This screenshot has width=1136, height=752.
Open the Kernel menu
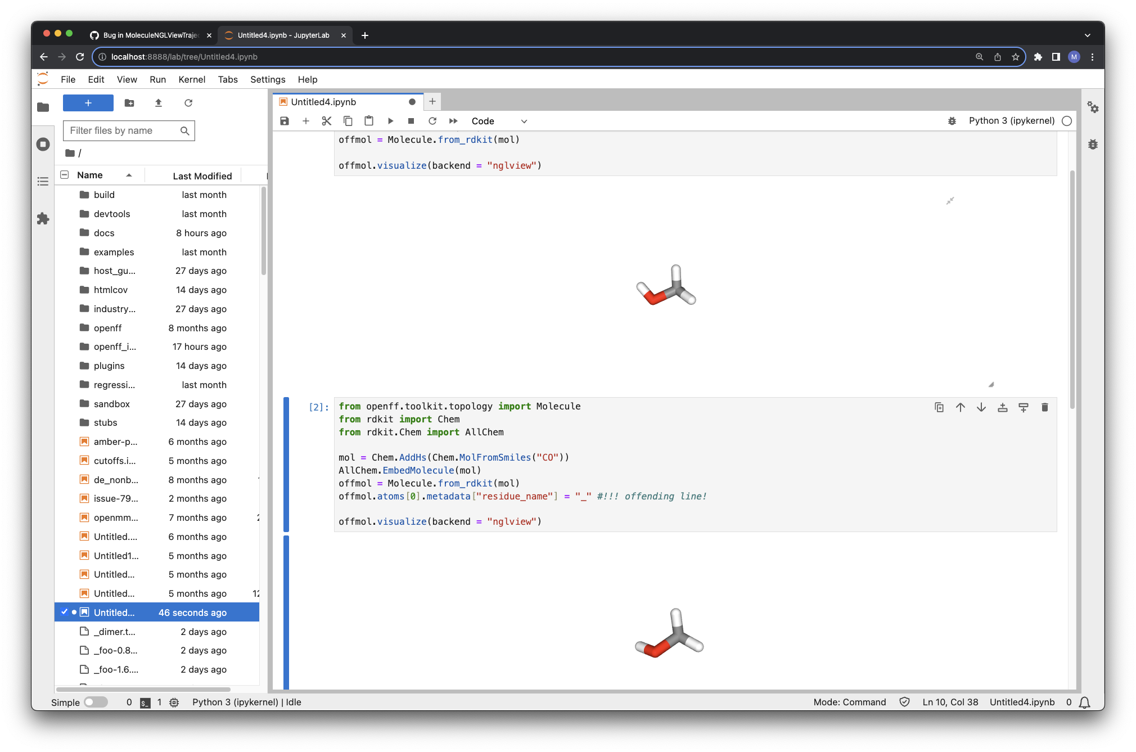[191, 79]
